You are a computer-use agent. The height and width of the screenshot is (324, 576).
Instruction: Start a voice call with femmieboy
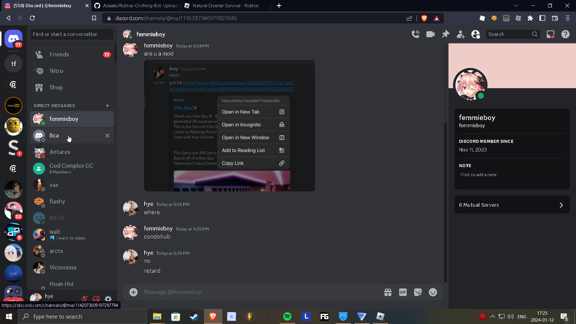click(415, 34)
